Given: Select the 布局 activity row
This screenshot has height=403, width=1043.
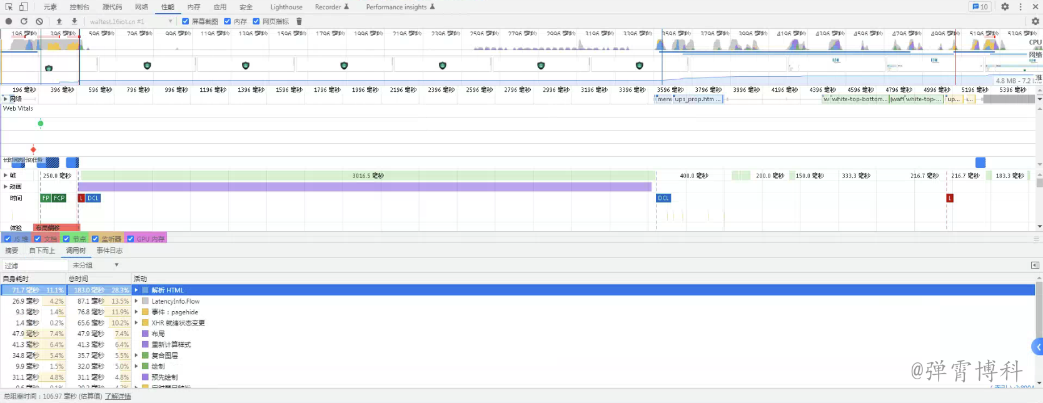Looking at the screenshot, I should [518, 334].
